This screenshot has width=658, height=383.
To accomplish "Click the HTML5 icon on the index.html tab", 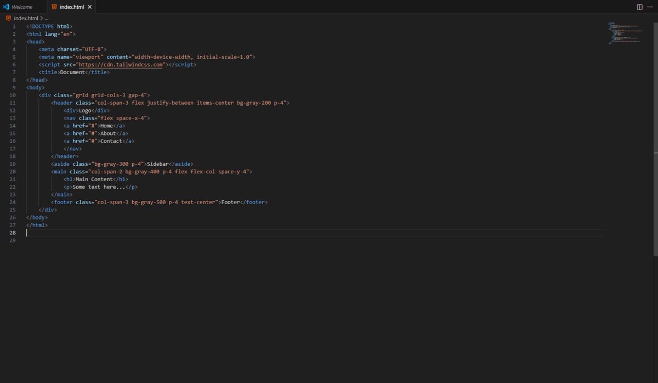I will [55, 8].
